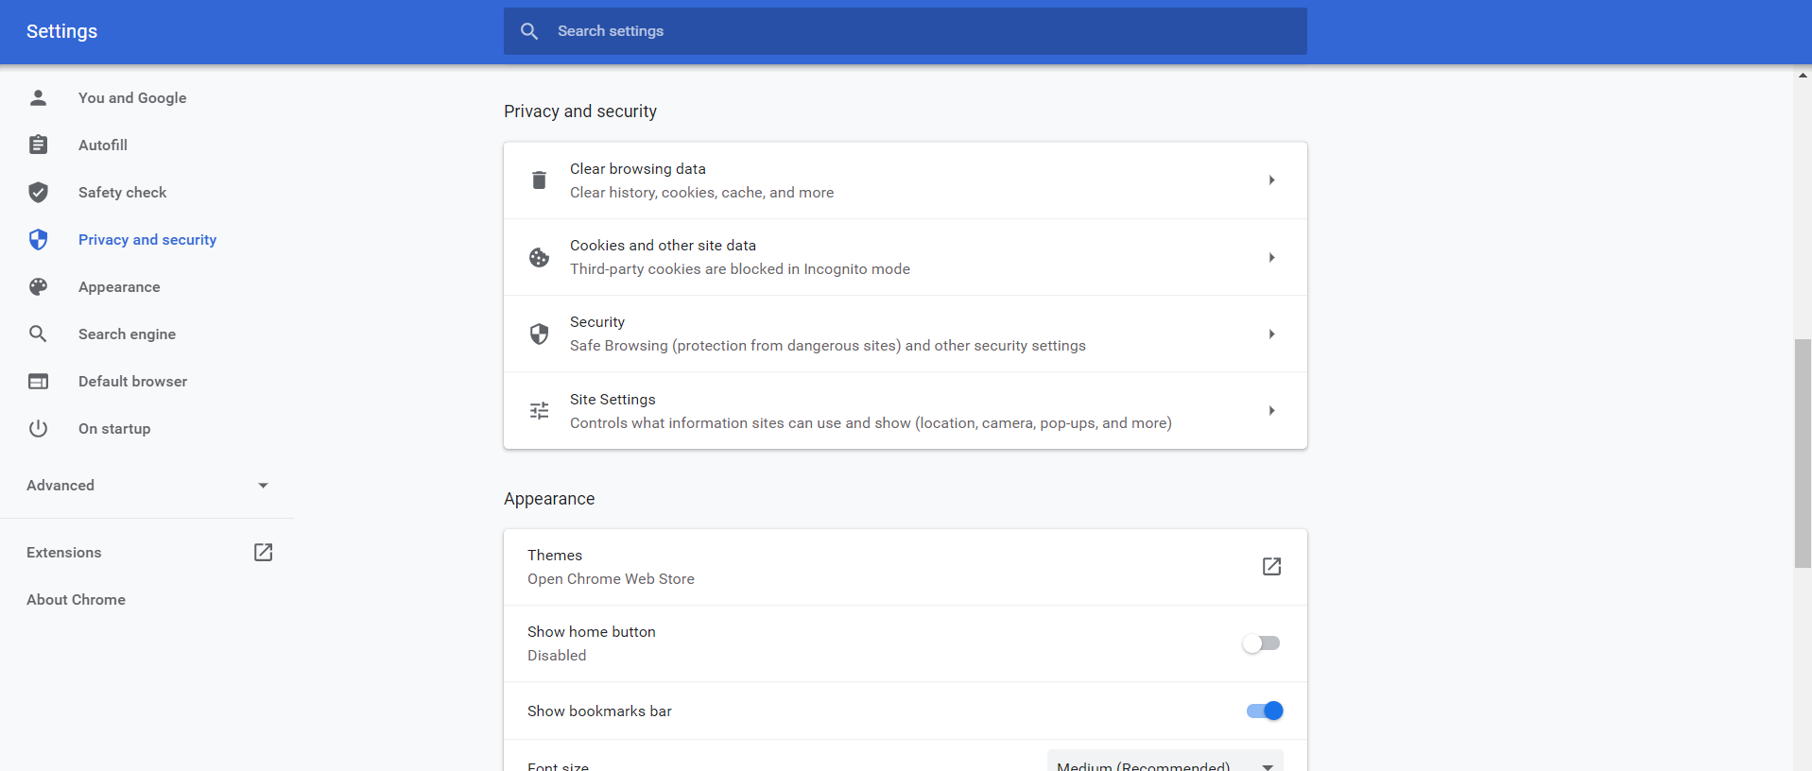1812x771 pixels.
Task: Click the Extensions external link icon
Action: pos(263,553)
